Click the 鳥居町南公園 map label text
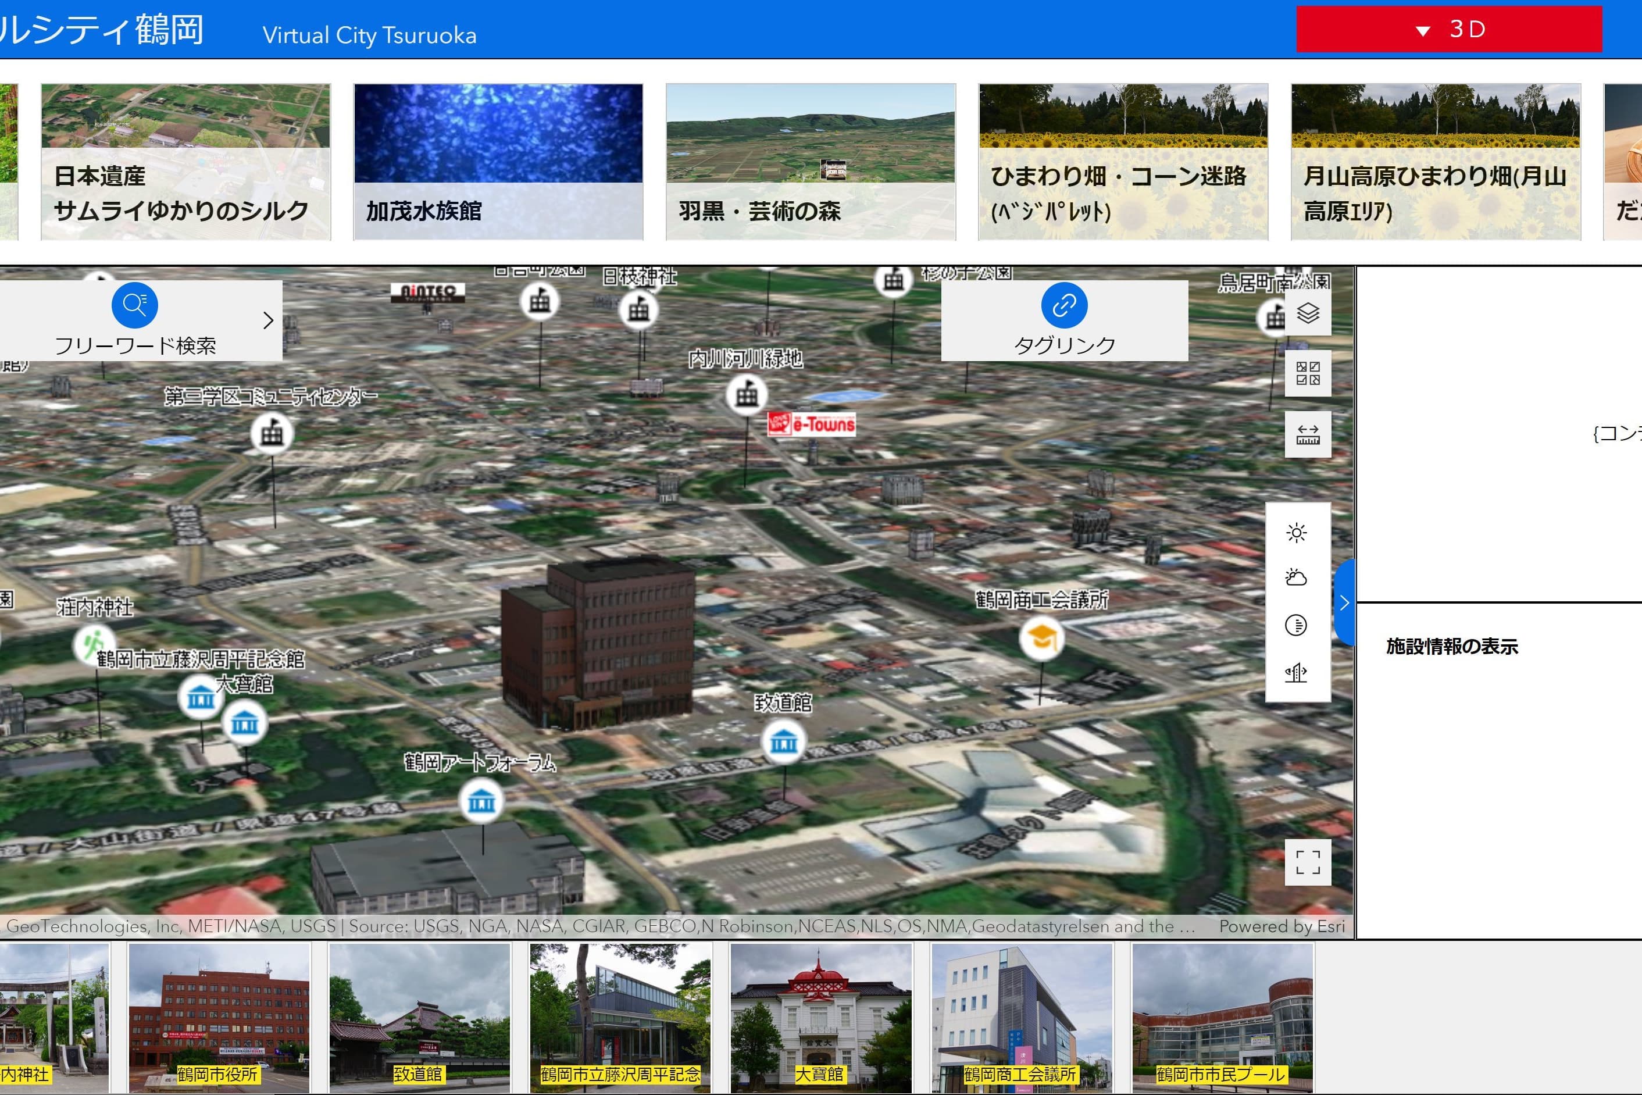 coord(1275,282)
